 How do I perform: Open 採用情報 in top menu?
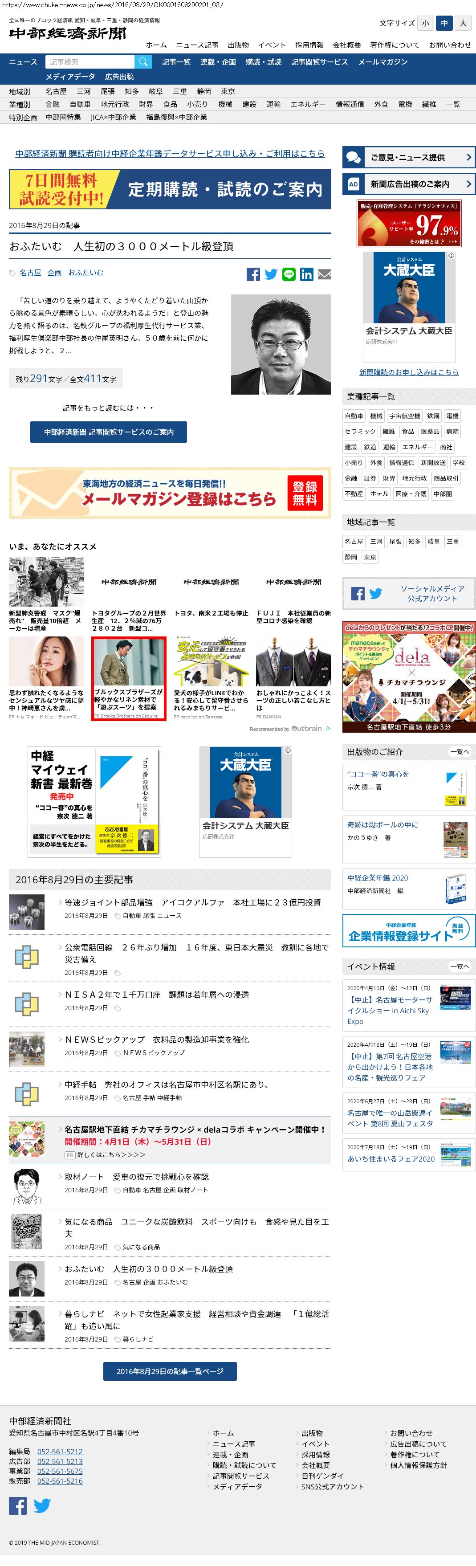point(309,45)
